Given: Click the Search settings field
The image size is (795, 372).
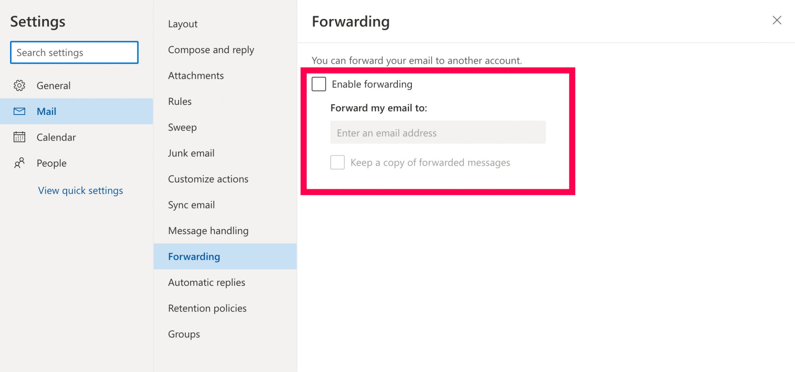Looking at the screenshot, I should point(74,52).
